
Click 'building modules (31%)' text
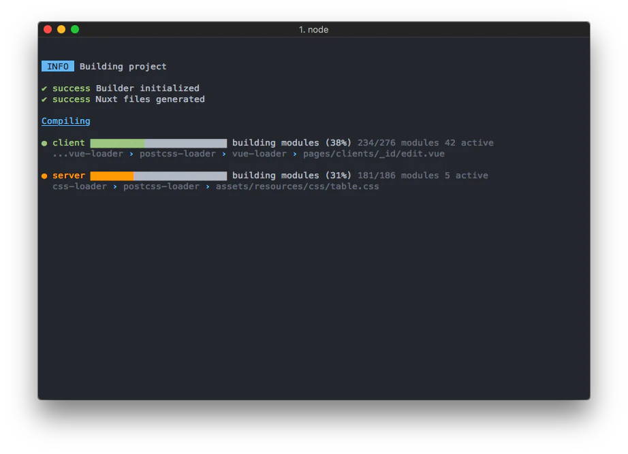click(x=292, y=176)
